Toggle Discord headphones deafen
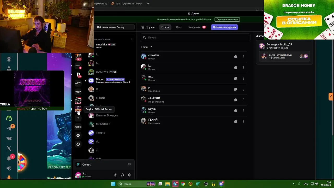Screen dimensions: 334x188 122,175
